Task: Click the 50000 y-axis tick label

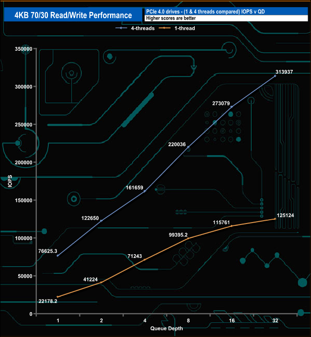Action: click(x=25, y=276)
